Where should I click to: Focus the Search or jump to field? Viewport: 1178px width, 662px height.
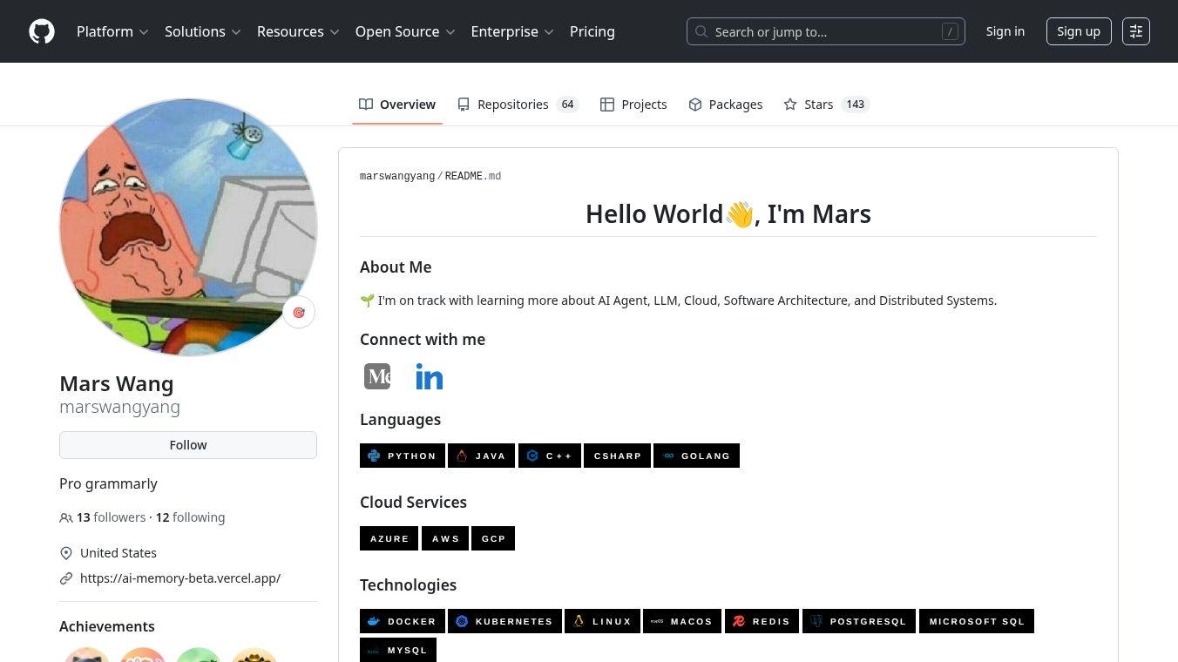pos(825,31)
